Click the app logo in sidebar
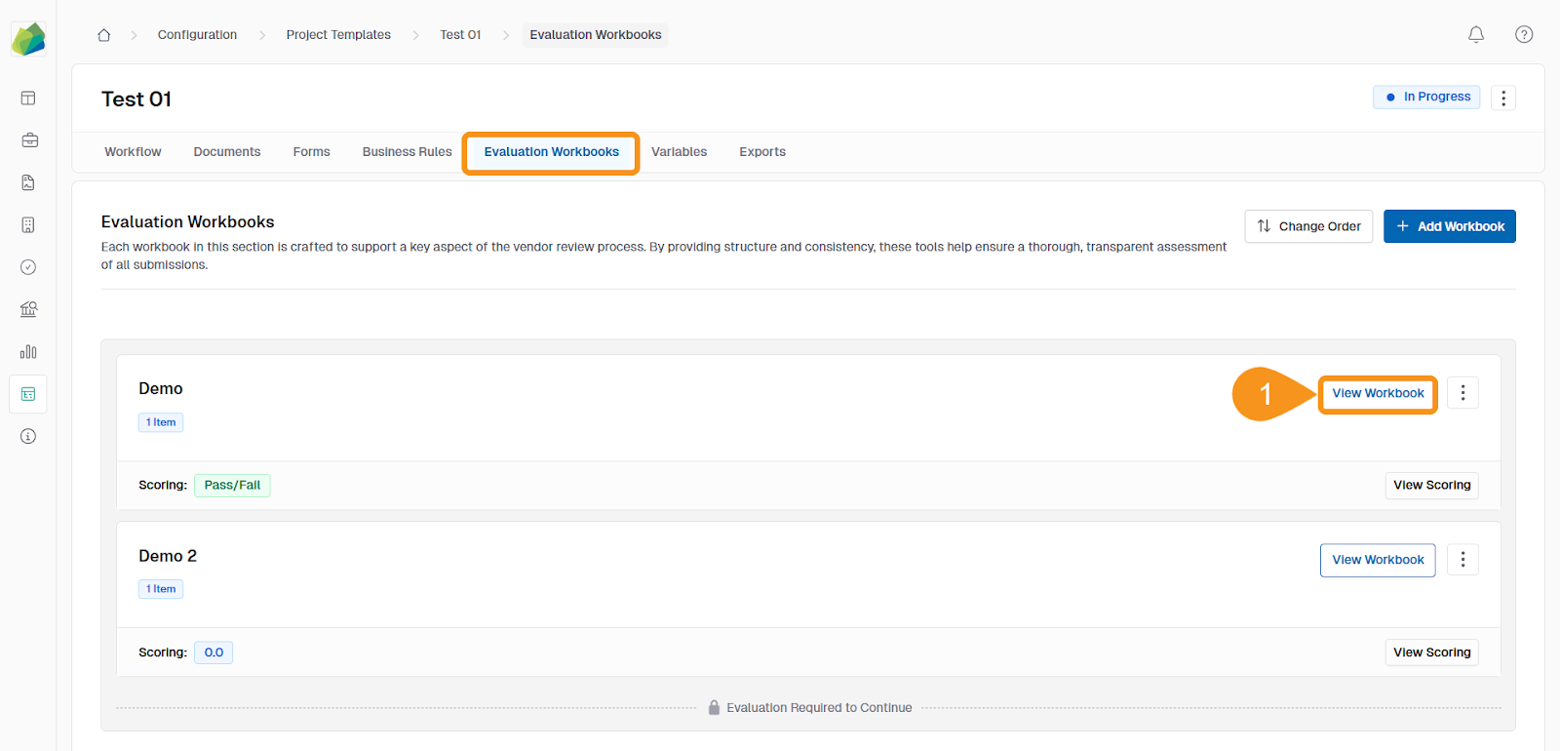 coord(28,40)
